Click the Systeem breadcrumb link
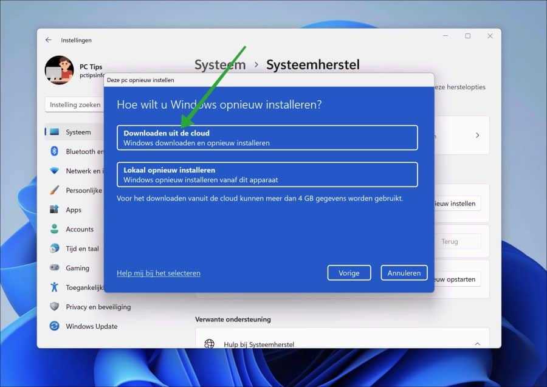Image resolution: width=547 pixels, height=387 pixels. point(220,64)
